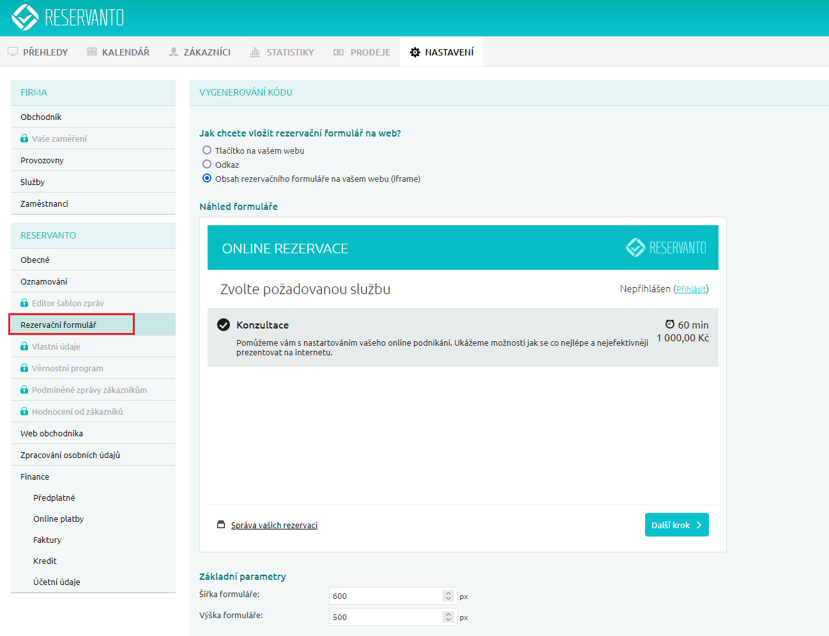This screenshot has width=829, height=636.
Task: Open the Zákazníci tab
Action: coord(199,52)
